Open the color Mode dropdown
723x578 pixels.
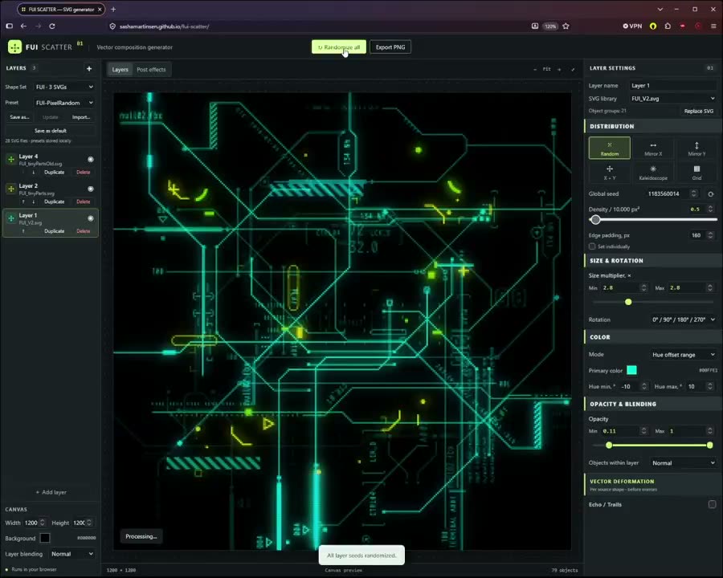[x=684, y=355]
